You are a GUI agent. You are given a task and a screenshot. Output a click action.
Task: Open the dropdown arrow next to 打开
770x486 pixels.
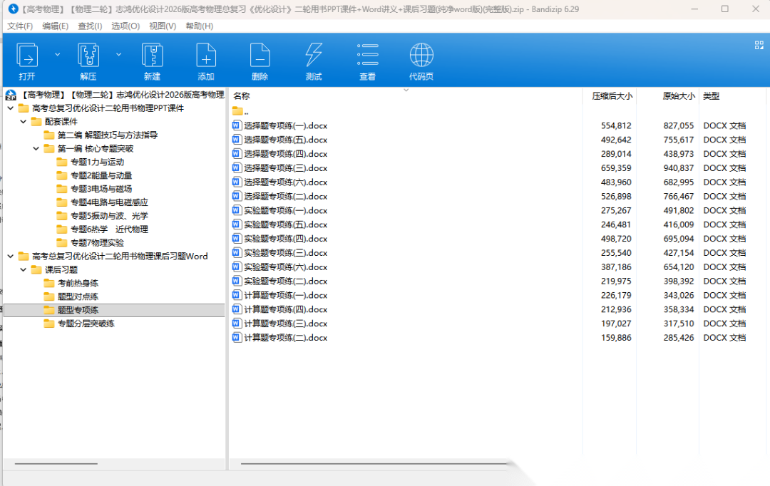pos(57,54)
